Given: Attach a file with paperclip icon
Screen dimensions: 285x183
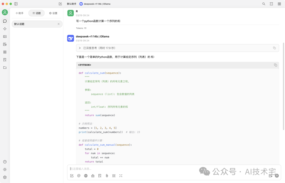Looking at the screenshot, I should pyautogui.click(x=107, y=176).
